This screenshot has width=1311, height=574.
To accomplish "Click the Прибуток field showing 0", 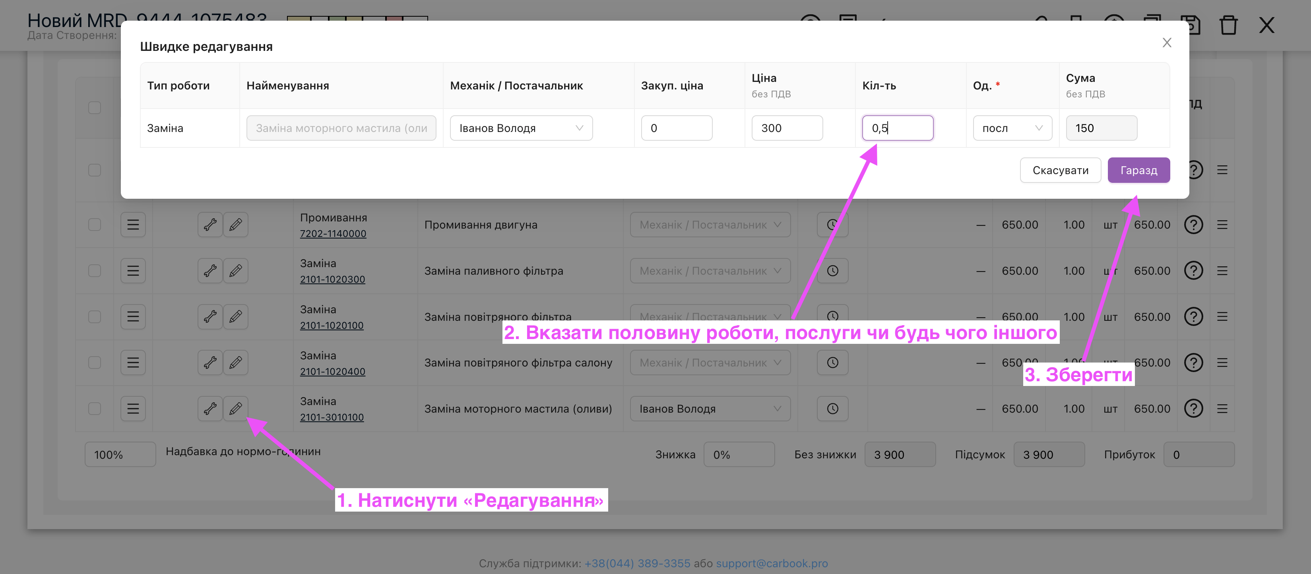I will click(x=1199, y=454).
